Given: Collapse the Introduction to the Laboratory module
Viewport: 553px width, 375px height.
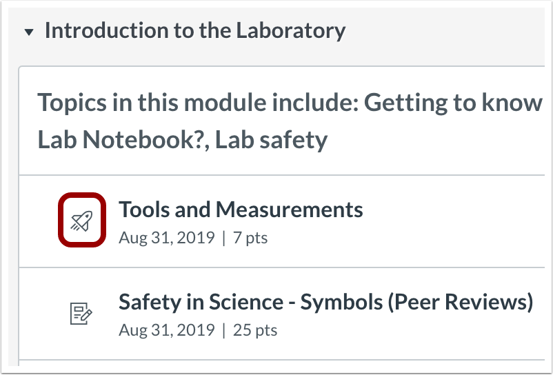Looking at the screenshot, I should pyautogui.click(x=29, y=32).
